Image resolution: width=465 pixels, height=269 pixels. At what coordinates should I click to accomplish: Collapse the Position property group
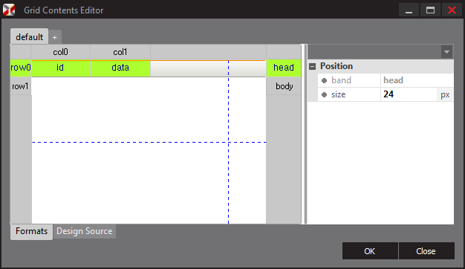click(x=312, y=66)
